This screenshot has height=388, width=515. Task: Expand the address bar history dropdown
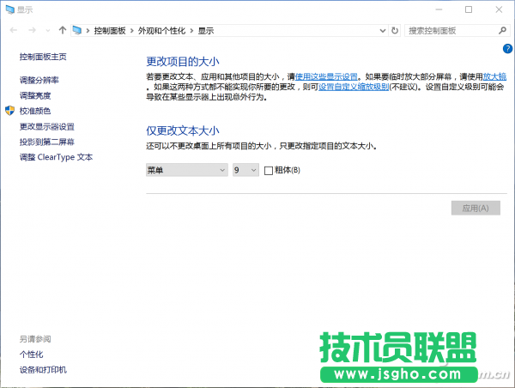(x=381, y=30)
